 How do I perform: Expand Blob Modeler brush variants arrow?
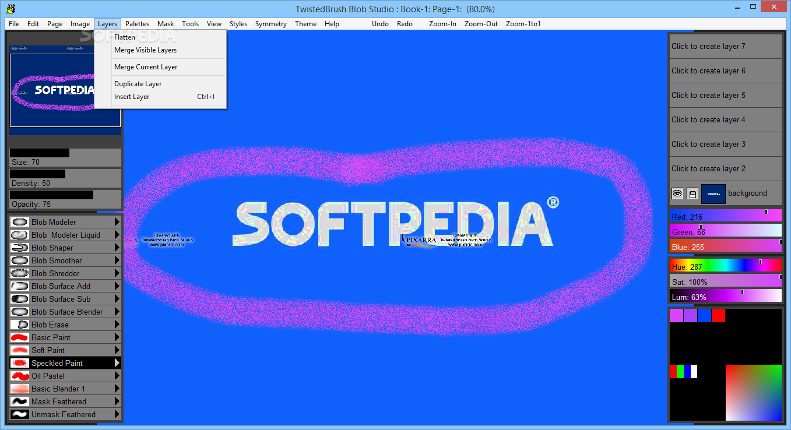[x=117, y=222]
